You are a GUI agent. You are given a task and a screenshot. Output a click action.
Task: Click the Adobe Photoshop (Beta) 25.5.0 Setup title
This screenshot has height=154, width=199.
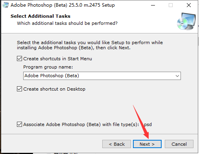(63, 5)
